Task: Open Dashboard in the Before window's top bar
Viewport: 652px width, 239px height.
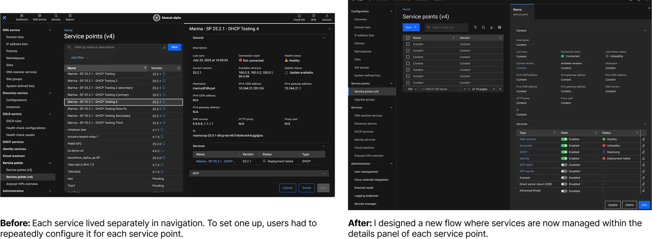Action: point(22,17)
